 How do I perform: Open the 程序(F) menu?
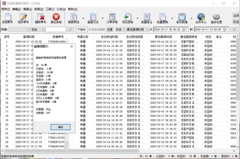pos(6,9)
